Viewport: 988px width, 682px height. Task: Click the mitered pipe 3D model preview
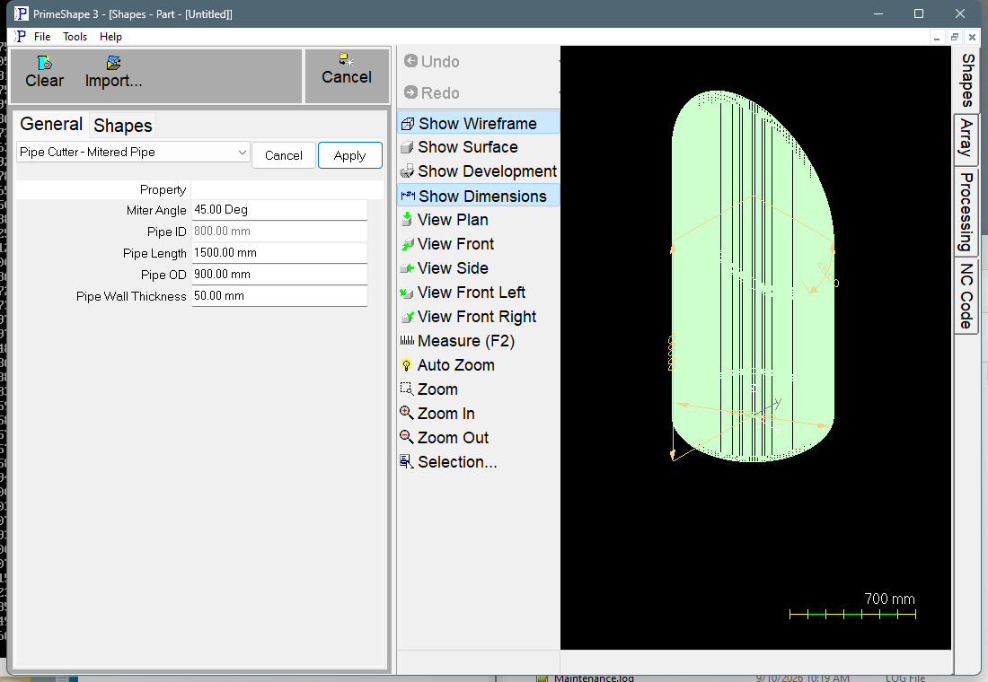coord(754,275)
